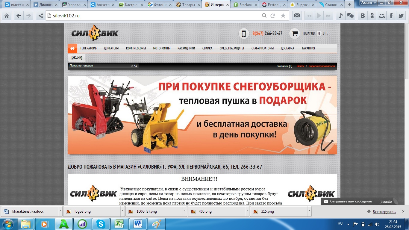This screenshot has width=409, height=230.
Task: Skip to previous track in toolbar
Action: pos(309,16)
